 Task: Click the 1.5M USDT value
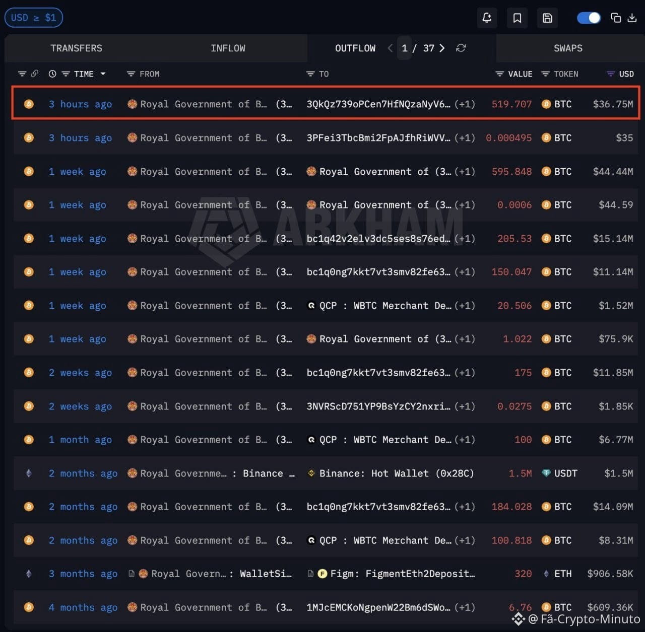click(x=520, y=473)
